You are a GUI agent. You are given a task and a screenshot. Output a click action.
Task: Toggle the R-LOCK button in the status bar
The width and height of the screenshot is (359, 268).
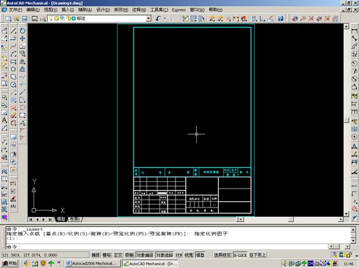pyautogui.click(x=240, y=255)
